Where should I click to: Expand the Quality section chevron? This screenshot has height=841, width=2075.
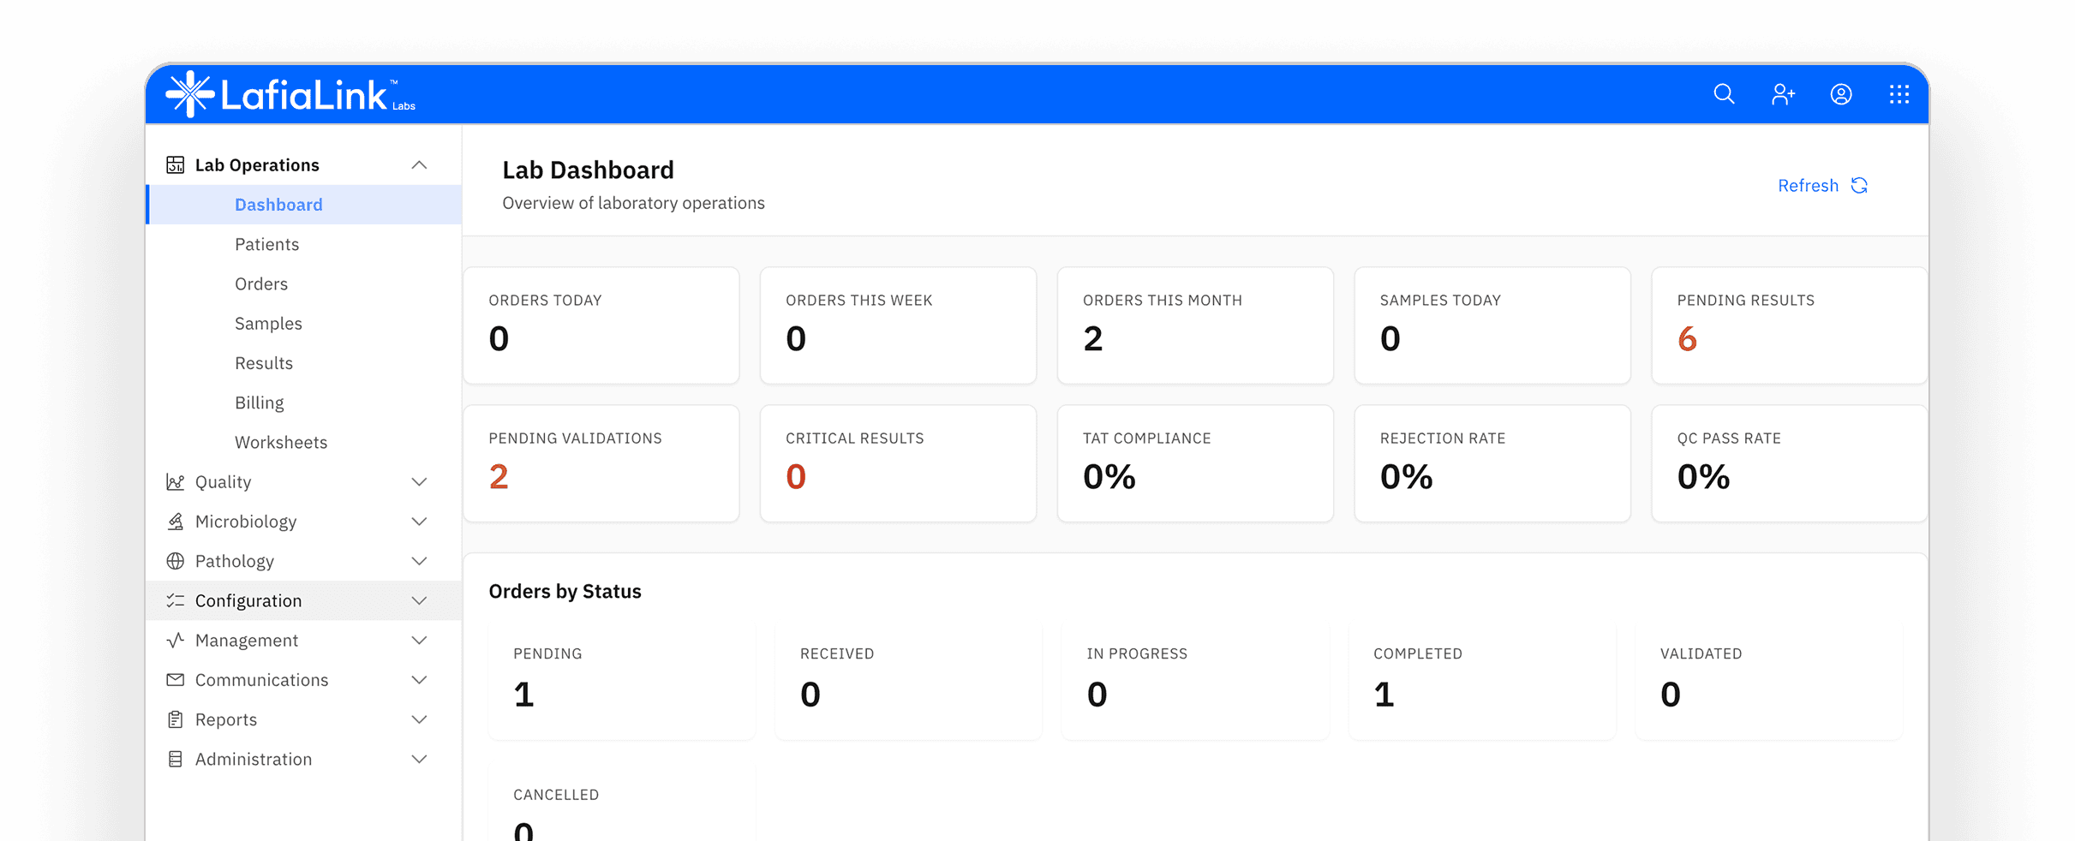click(x=419, y=482)
